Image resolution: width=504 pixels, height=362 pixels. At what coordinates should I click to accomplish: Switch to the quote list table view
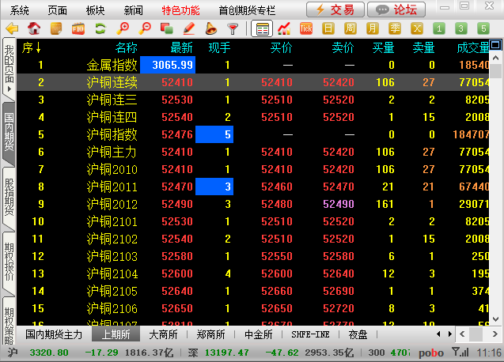[x=261, y=29]
